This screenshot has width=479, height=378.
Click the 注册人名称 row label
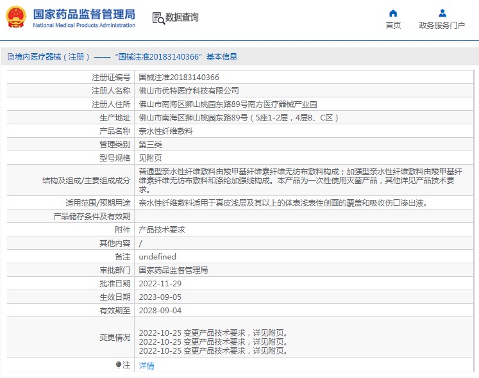point(111,91)
